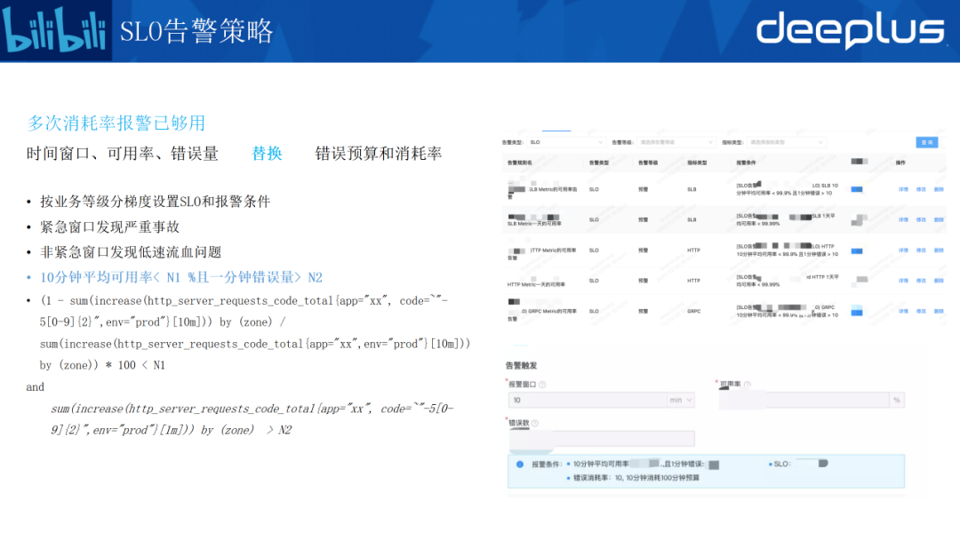
Task: Open 详情 for HTTP Metric一天的可用率 rule
Action: click(x=902, y=281)
